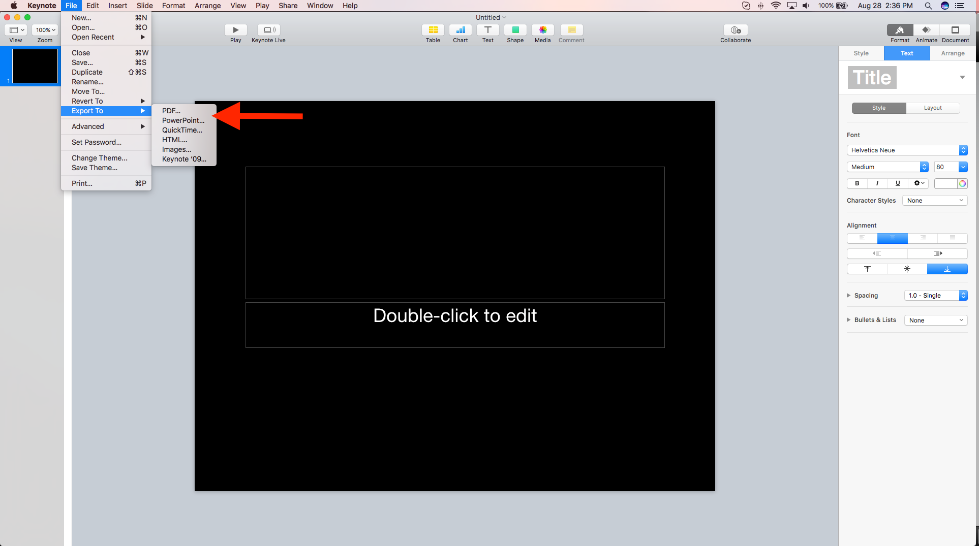Switch to the Arrange tab
The width and height of the screenshot is (979, 546).
coord(953,53)
